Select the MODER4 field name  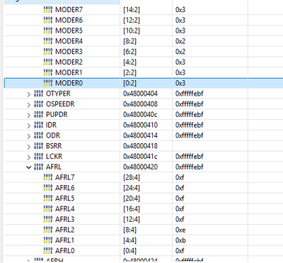coord(69,41)
